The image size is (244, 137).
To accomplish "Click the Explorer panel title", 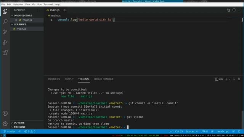I will pyautogui.click(x=19, y=10).
